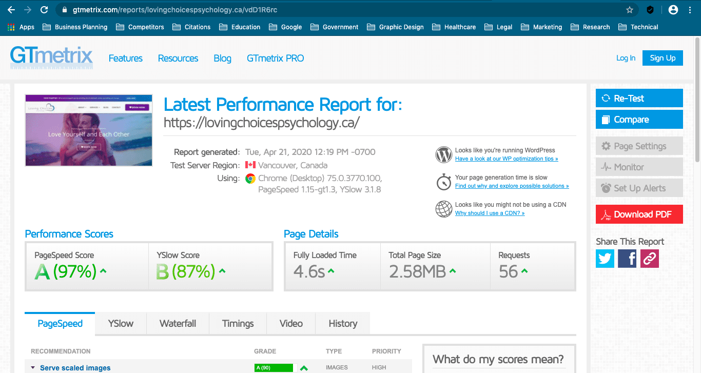Screen dimensions: 701x373
Task: Click the website screenshot thumbnail
Action: click(x=89, y=130)
